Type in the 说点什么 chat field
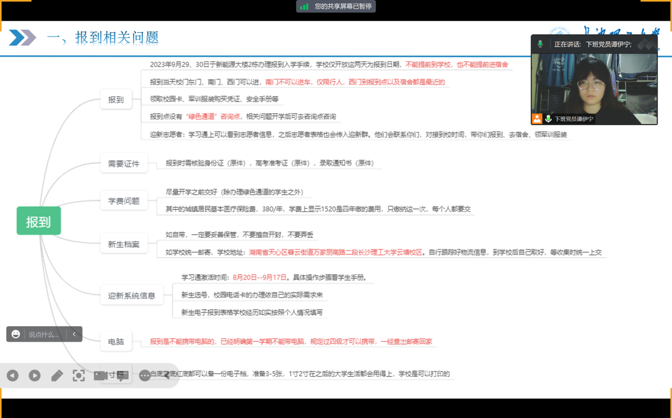The width and height of the screenshot is (672, 418). point(44,334)
